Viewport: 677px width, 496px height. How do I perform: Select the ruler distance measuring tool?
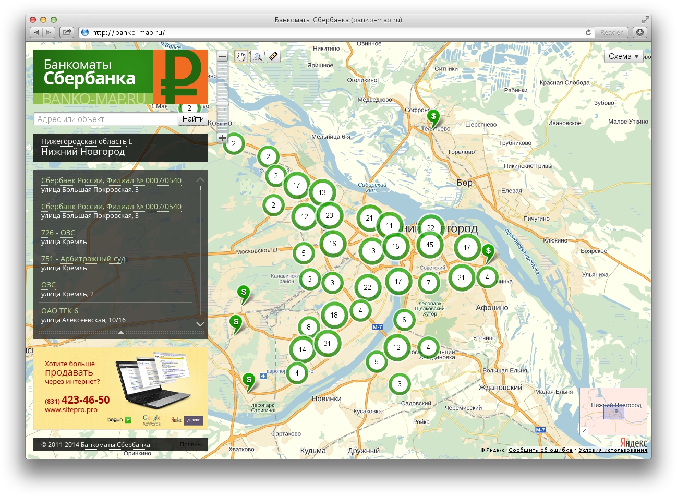pos(274,56)
